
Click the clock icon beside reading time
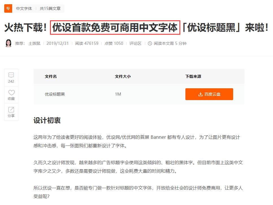[150, 43]
